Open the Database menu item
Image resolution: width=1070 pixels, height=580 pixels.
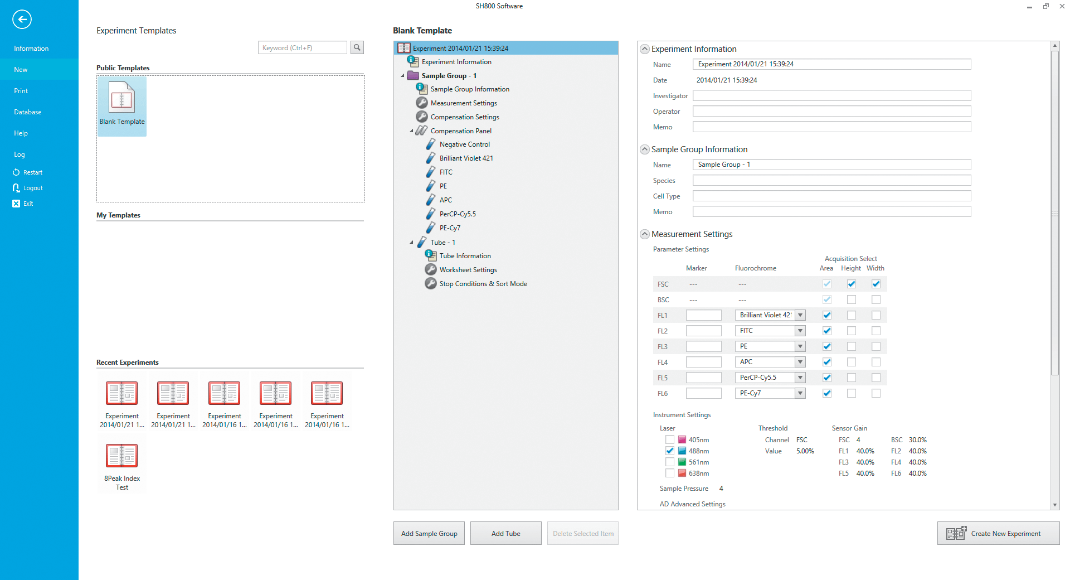pyautogui.click(x=28, y=112)
